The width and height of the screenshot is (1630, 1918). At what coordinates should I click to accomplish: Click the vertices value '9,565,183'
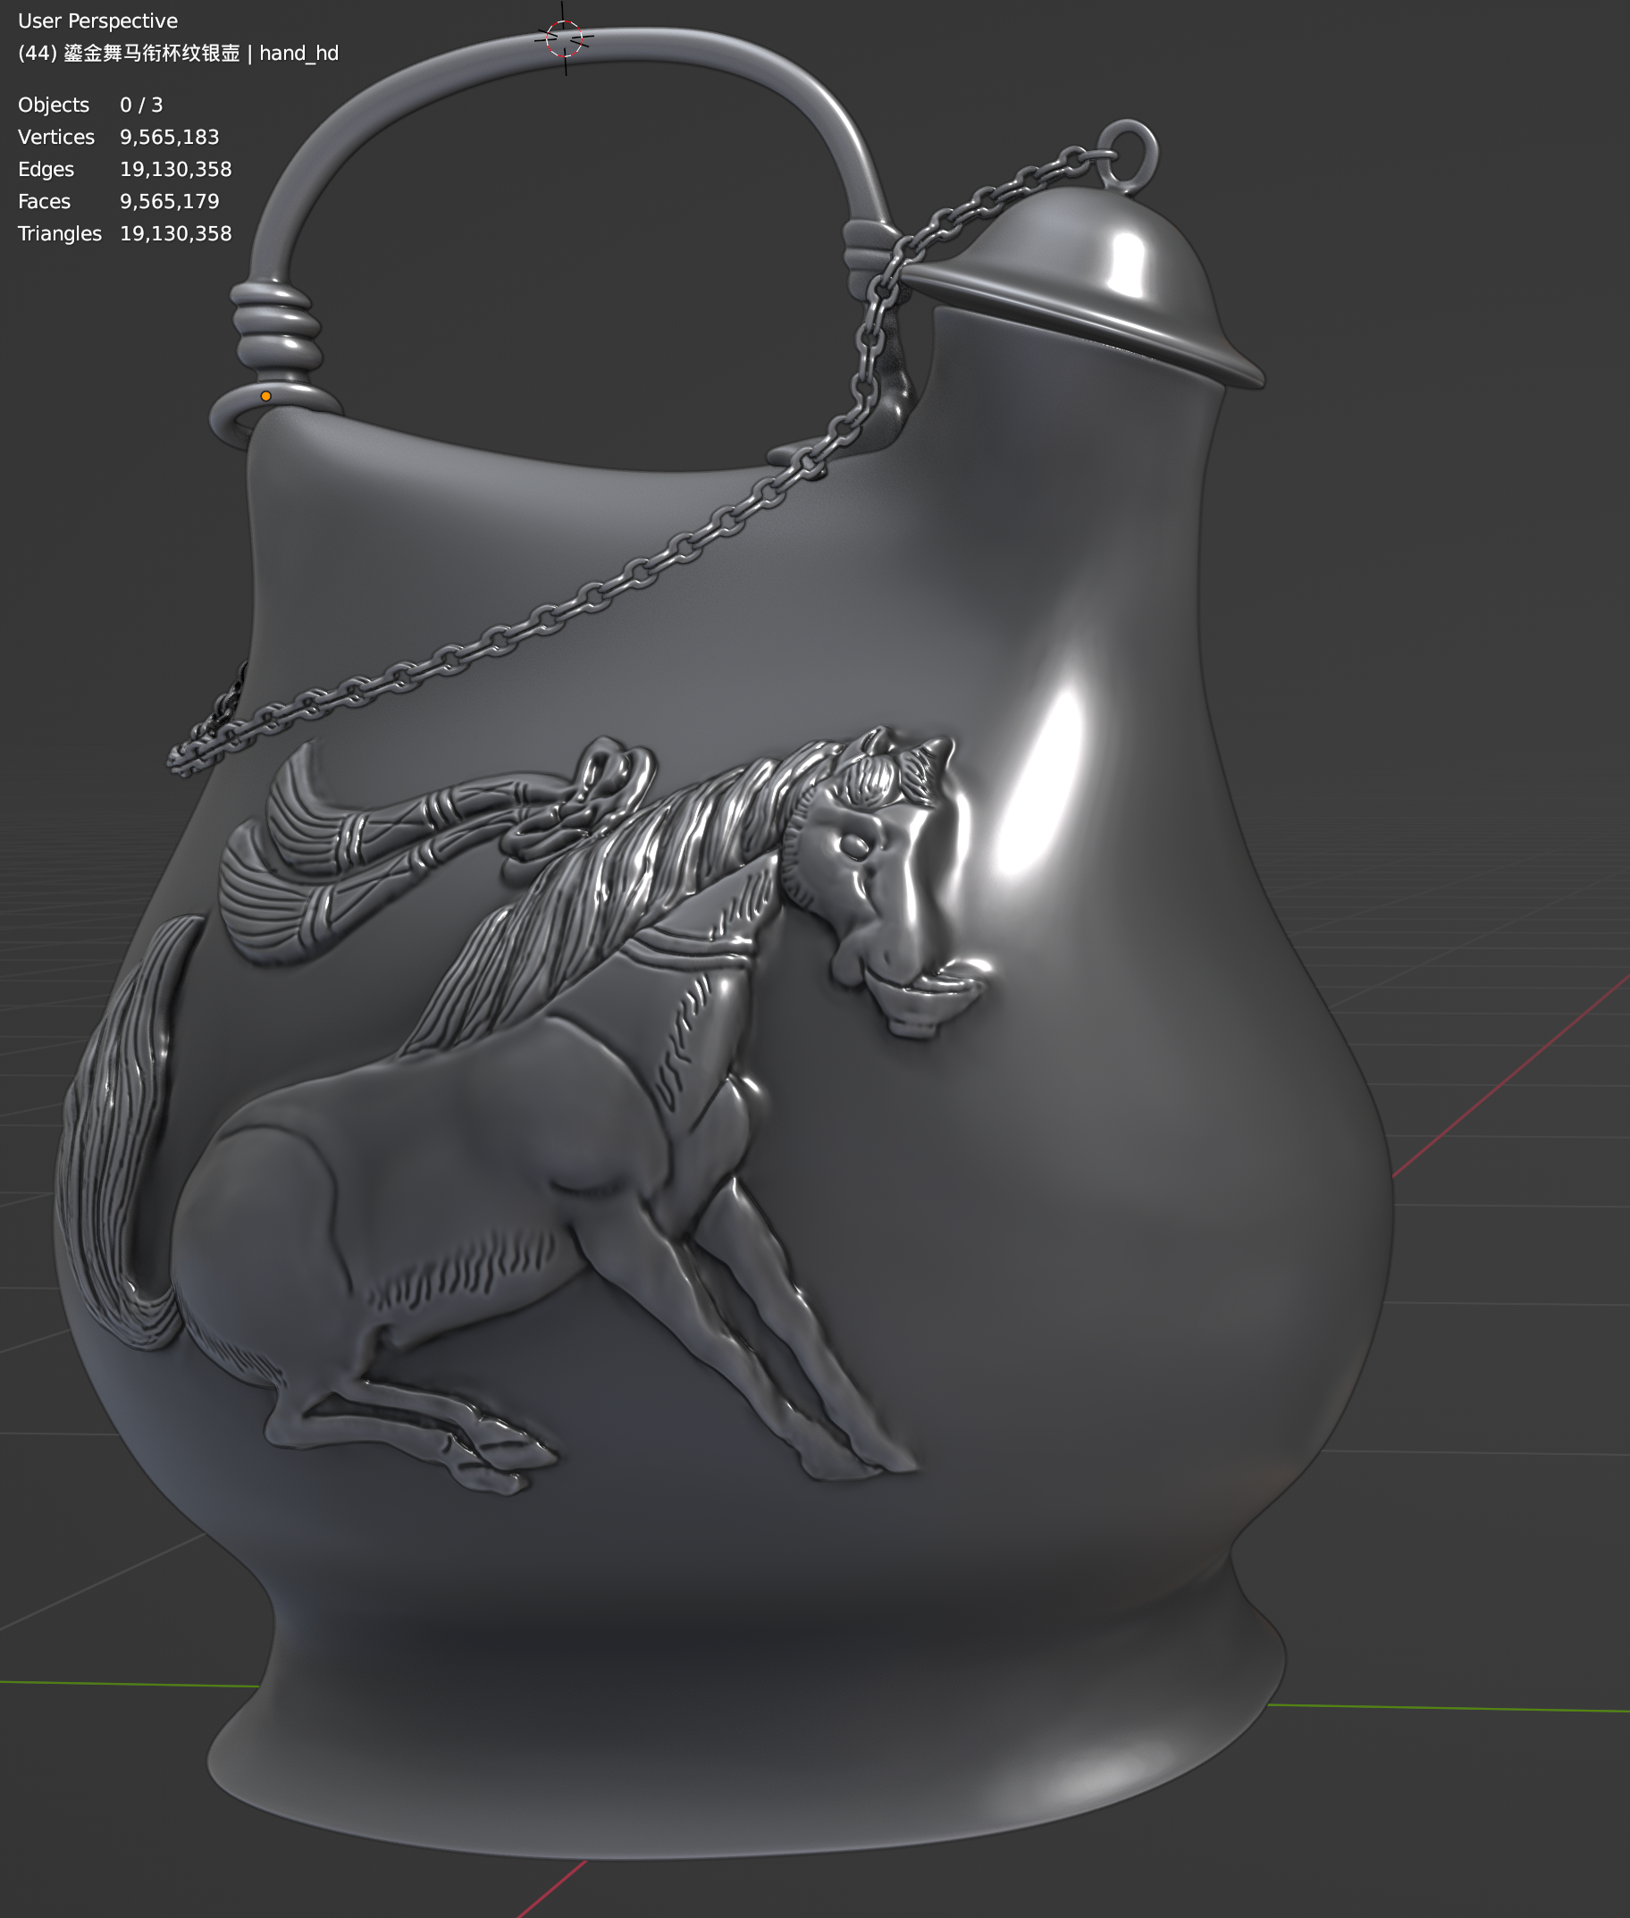click(169, 137)
